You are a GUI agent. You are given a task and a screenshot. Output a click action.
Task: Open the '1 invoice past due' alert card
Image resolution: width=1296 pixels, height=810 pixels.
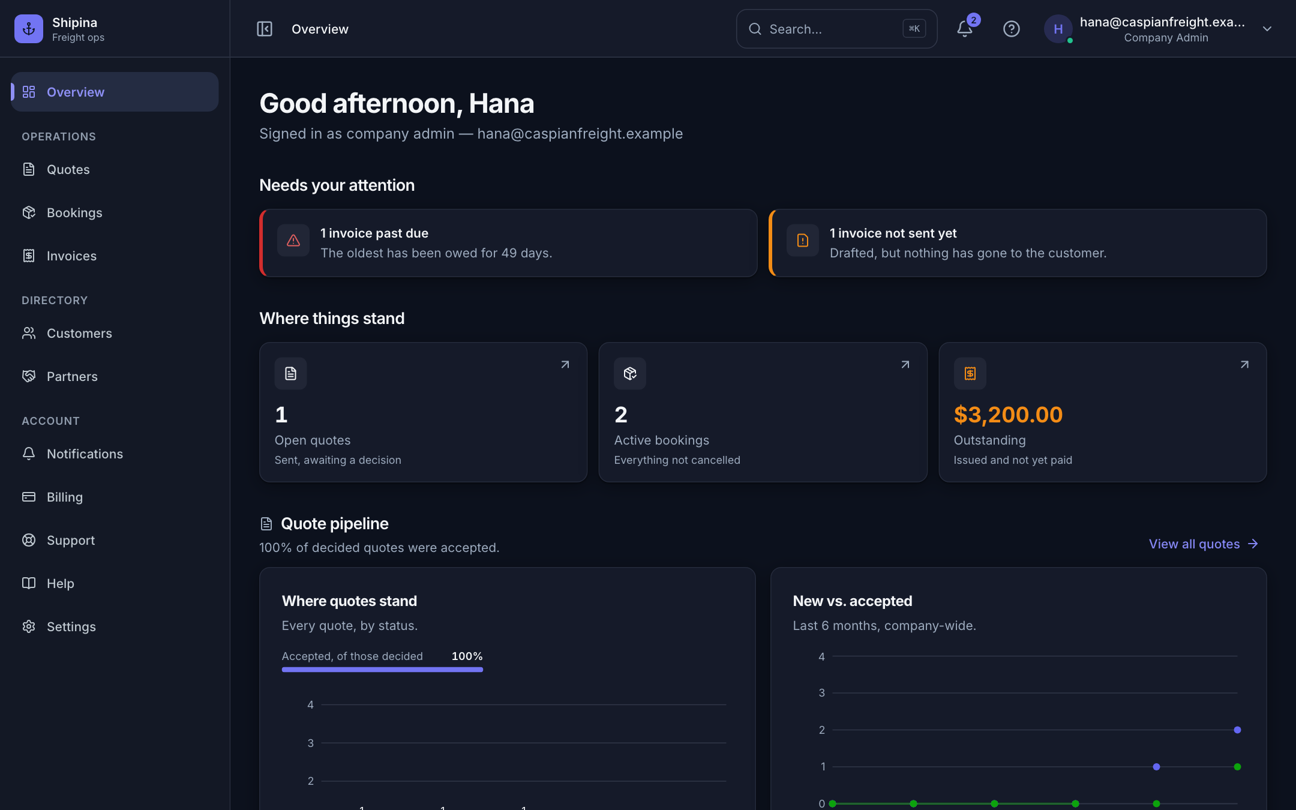(x=508, y=243)
